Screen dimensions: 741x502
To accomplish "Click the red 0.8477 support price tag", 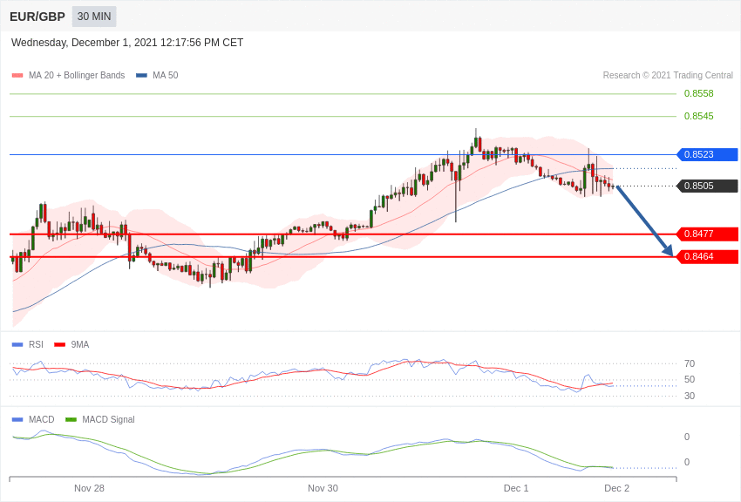I will [x=708, y=234].
